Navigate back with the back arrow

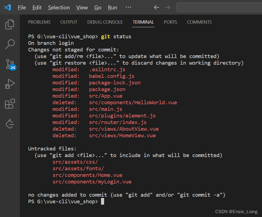coord(156,7)
